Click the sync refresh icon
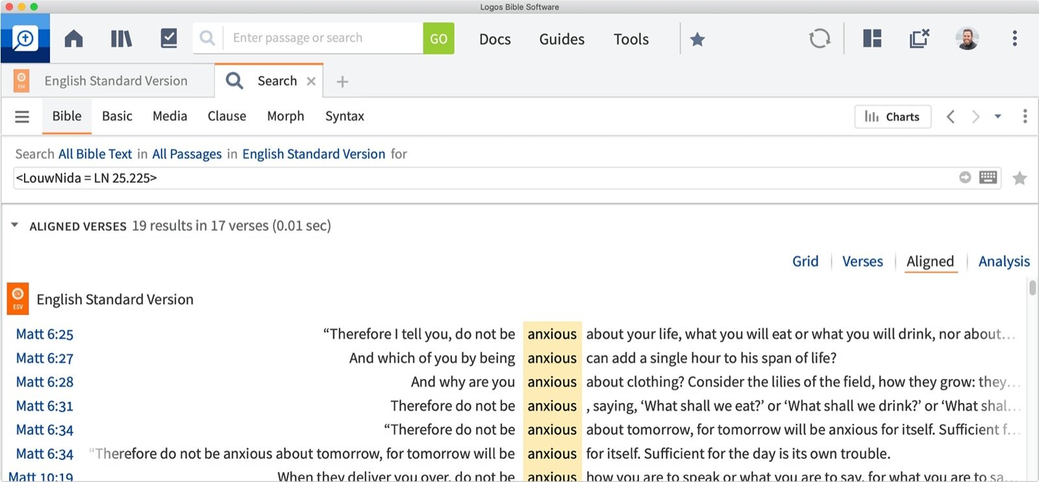 click(x=820, y=38)
